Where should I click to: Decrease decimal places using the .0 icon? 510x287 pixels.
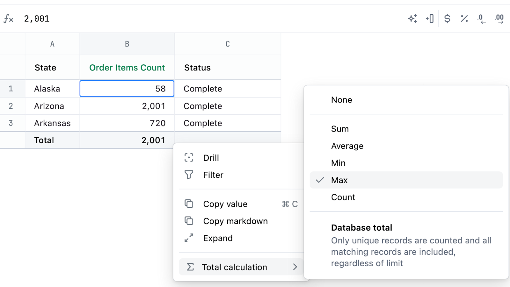pos(481,19)
